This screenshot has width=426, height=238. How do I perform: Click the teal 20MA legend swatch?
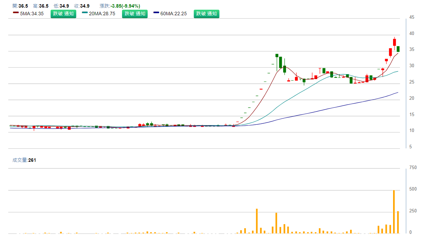pos(85,13)
